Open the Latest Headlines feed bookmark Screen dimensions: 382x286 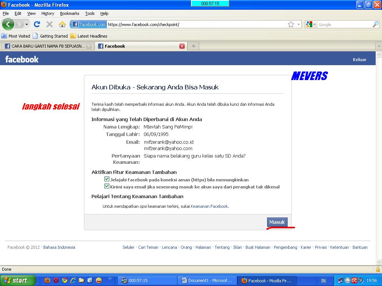89,36
